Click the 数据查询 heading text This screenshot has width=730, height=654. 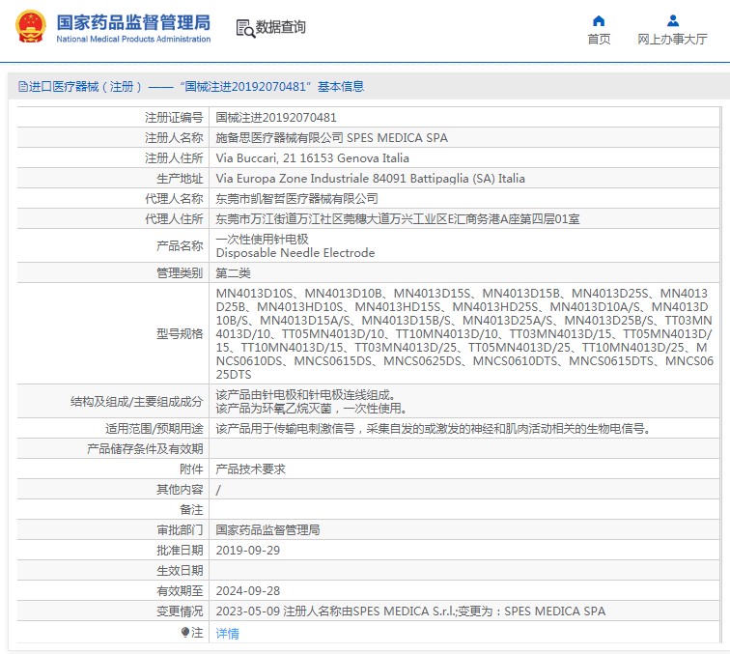281,27
